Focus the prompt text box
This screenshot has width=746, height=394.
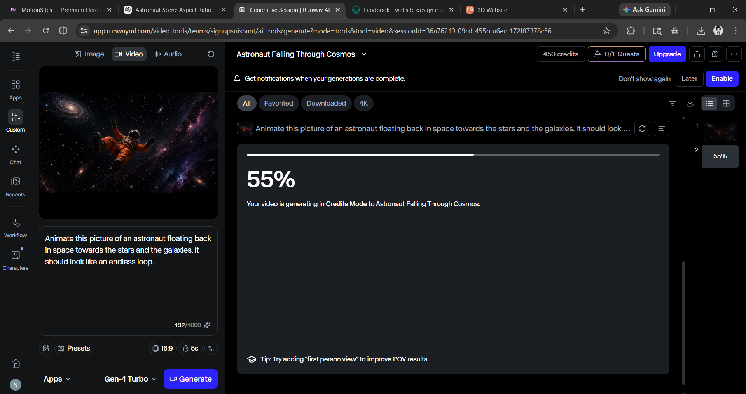[128, 281]
